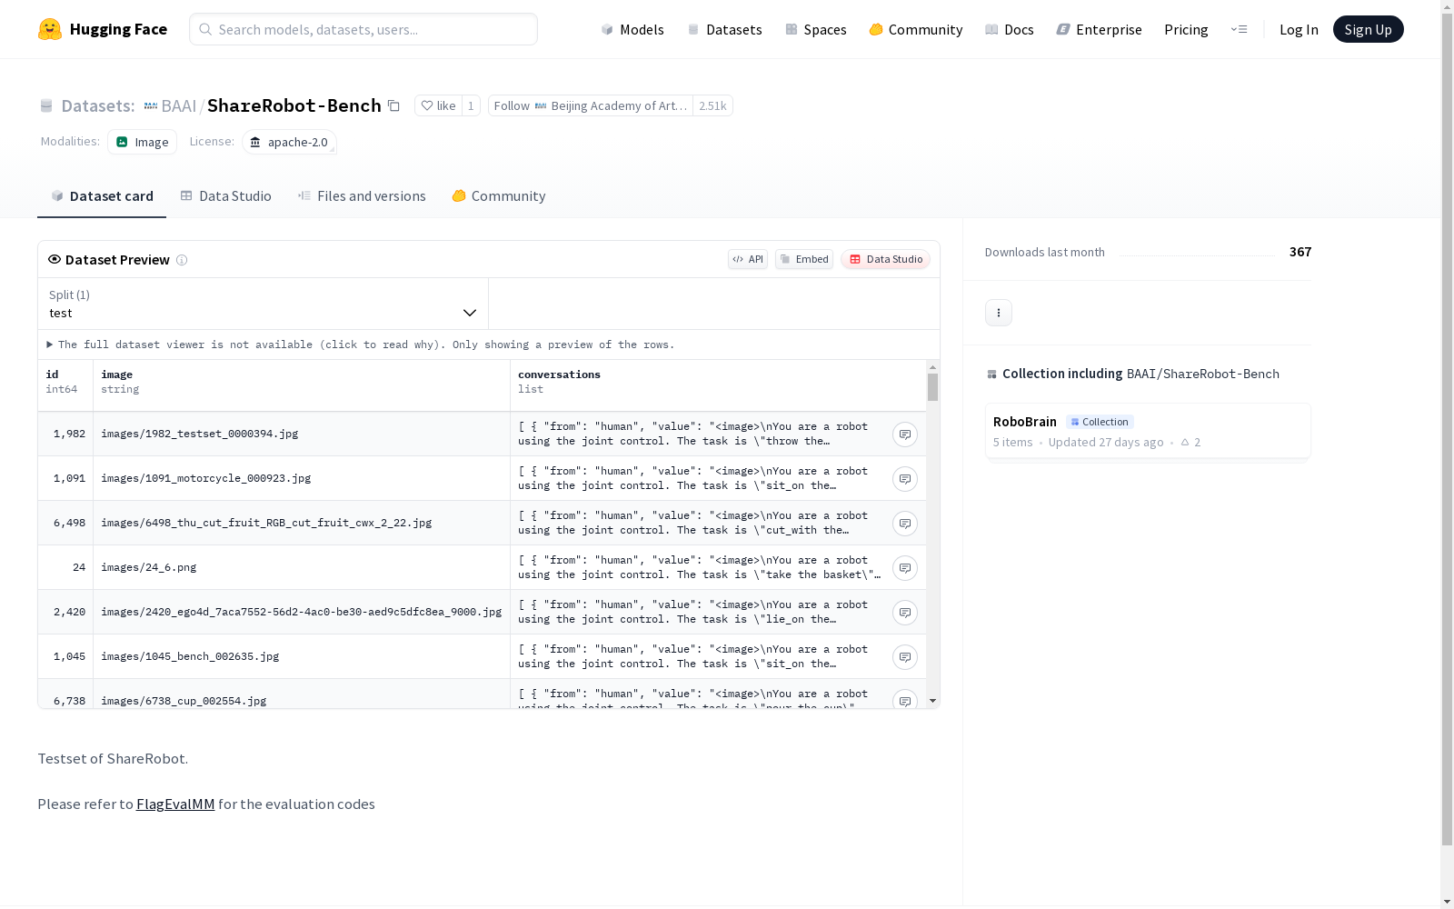This screenshot has width=1454, height=909.
Task: Click the page scrollbar down arrow
Action: [1447, 902]
